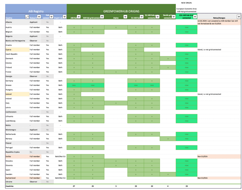Select the Bosnia and Herzegovina cell
The height and width of the screenshot is (190, 242).
(17, 41)
